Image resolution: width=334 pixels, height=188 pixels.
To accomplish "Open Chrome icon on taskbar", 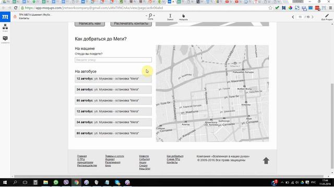I will coord(76,182).
